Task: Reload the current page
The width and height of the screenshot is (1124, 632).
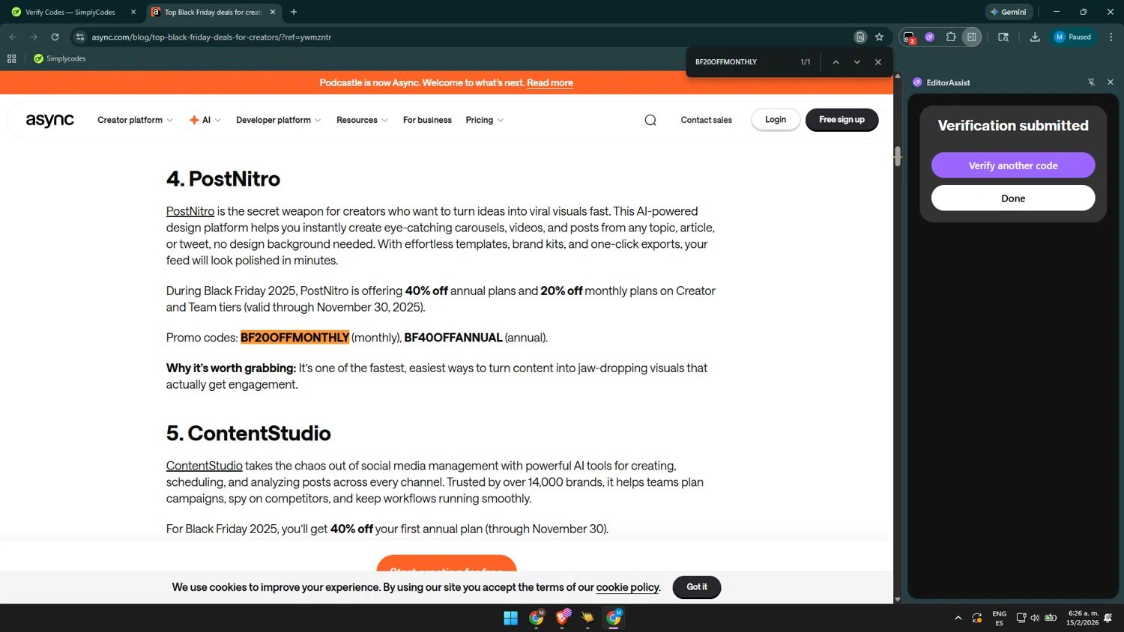Action: point(55,37)
